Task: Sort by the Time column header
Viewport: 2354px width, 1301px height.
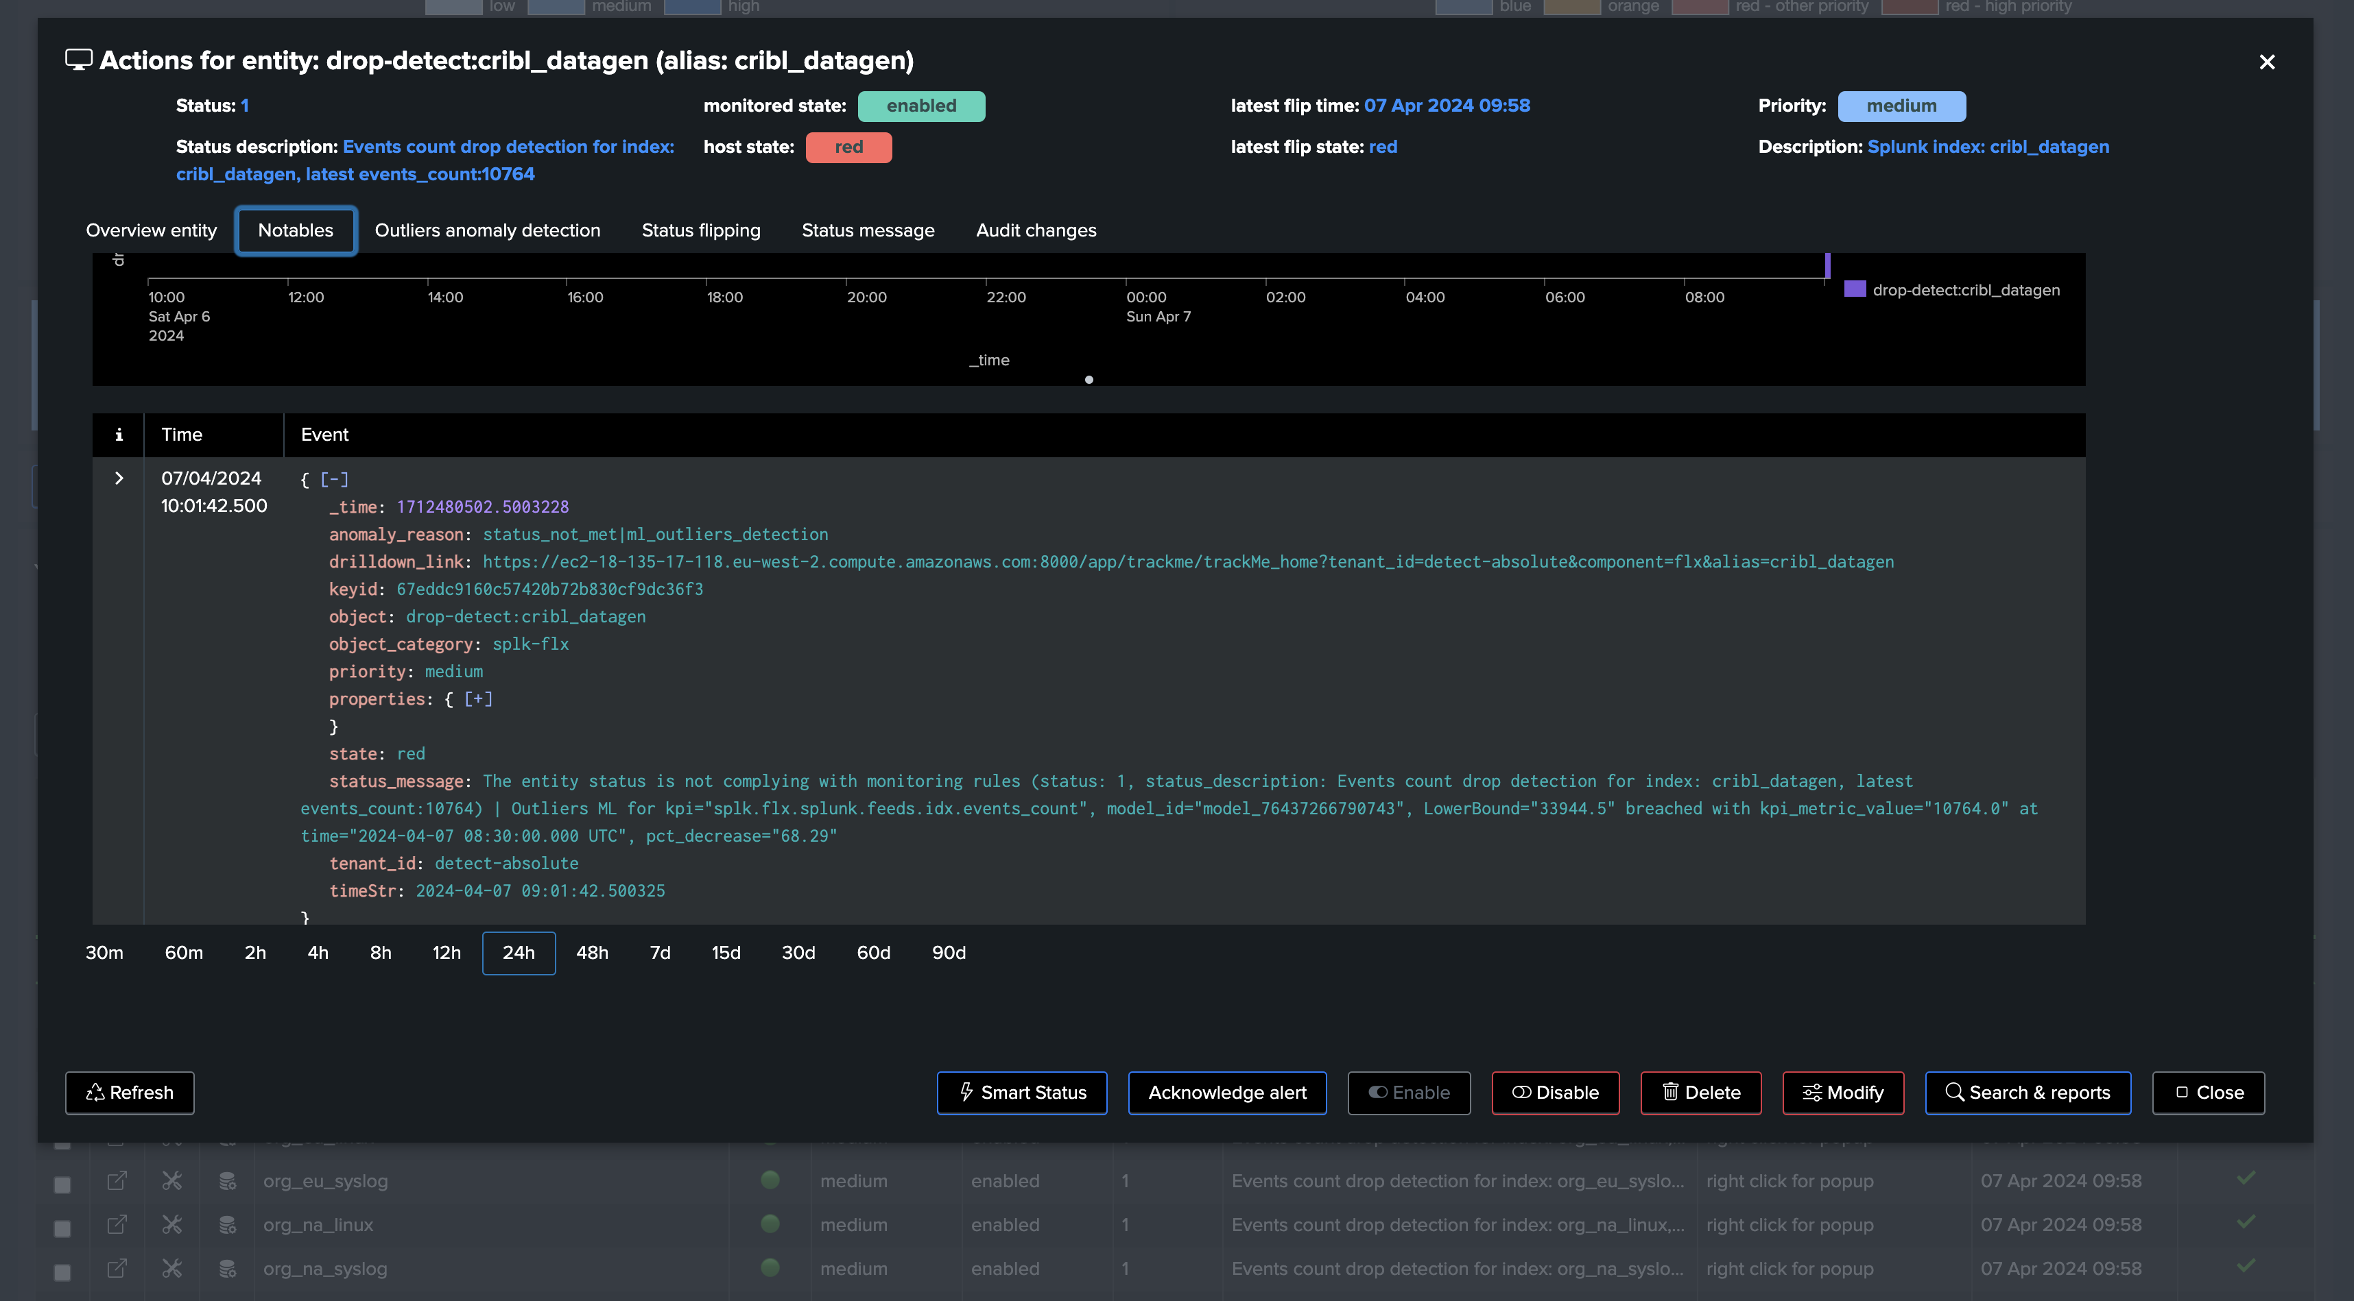Action: click(182, 435)
